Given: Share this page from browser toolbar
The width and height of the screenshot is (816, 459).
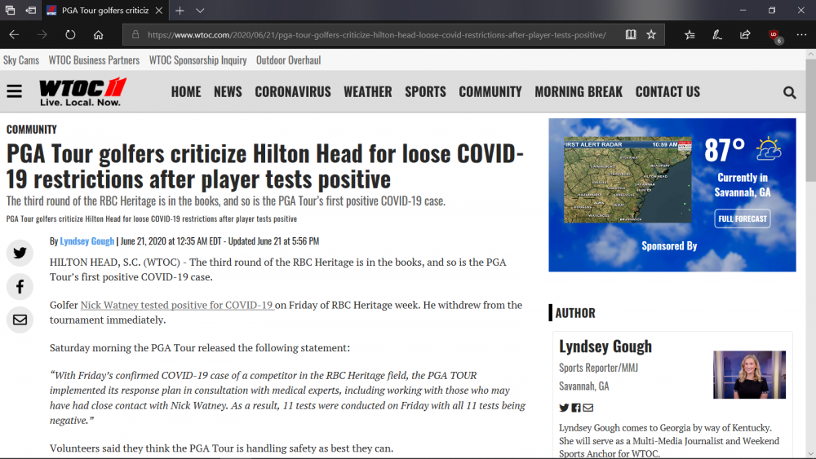Looking at the screenshot, I should (745, 35).
